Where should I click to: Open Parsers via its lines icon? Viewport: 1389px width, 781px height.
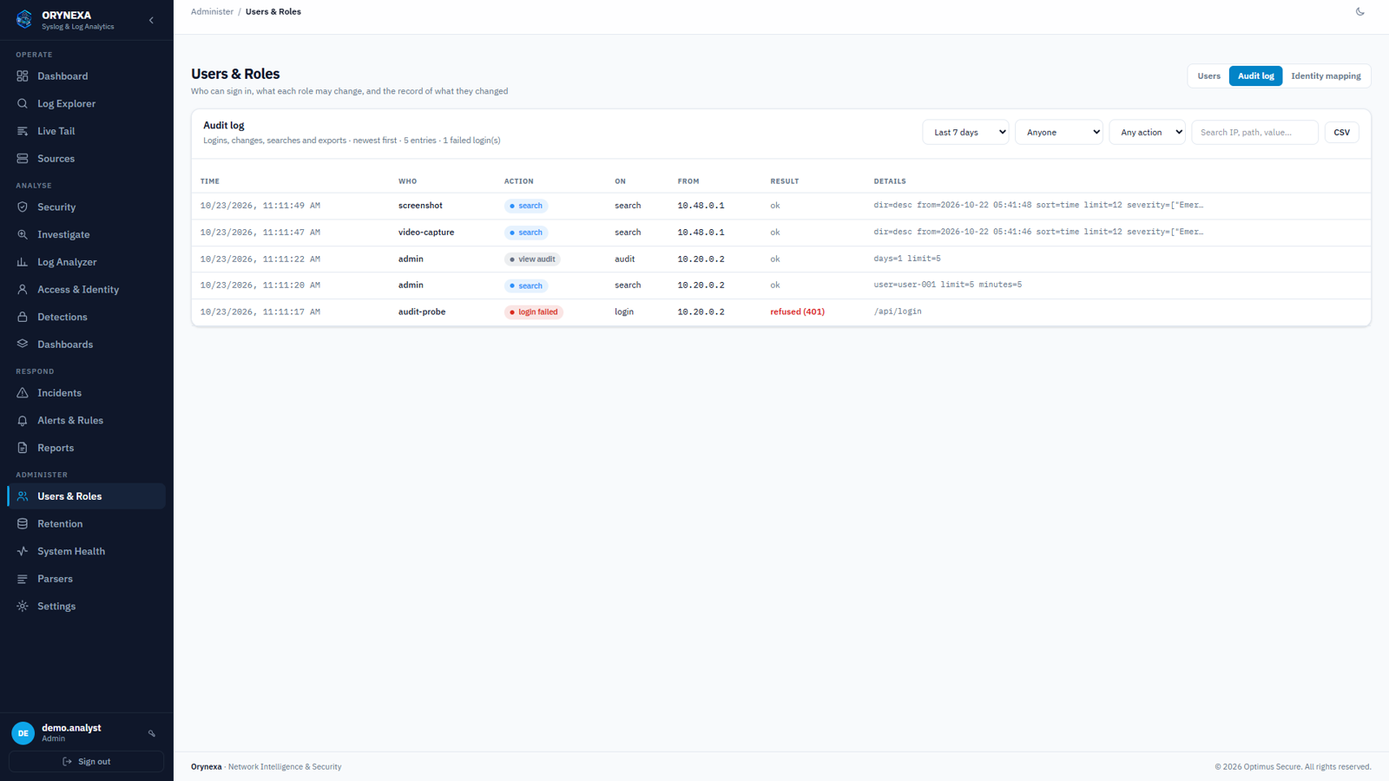pyautogui.click(x=23, y=579)
